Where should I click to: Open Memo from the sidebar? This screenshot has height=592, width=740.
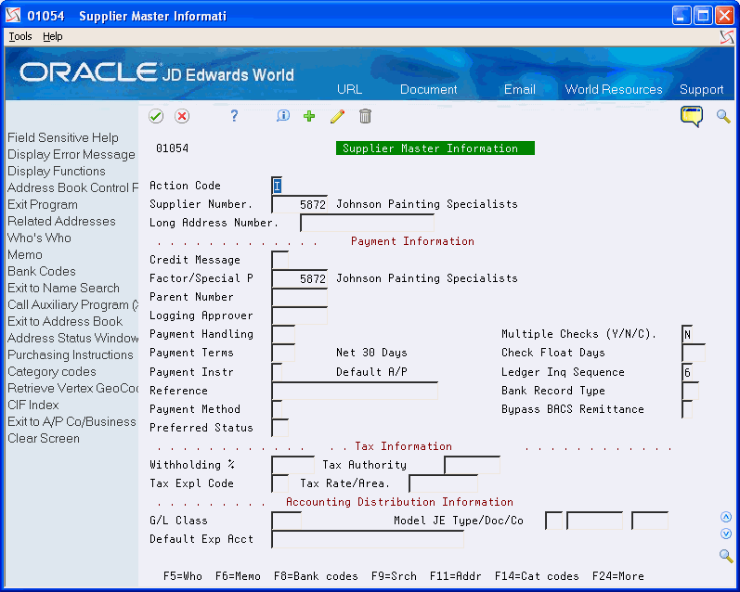click(25, 255)
